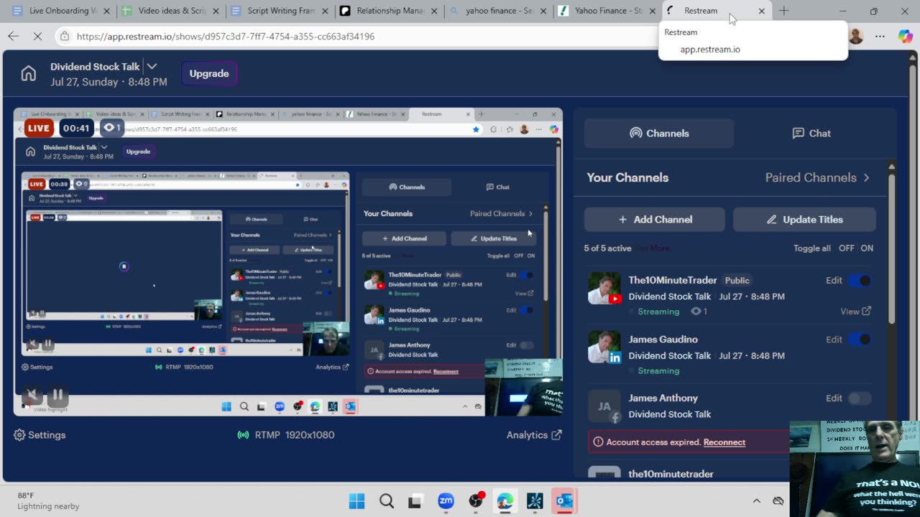Click James Anthony JA avatar
This screenshot has height=517, width=920.
click(x=604, y=406)
